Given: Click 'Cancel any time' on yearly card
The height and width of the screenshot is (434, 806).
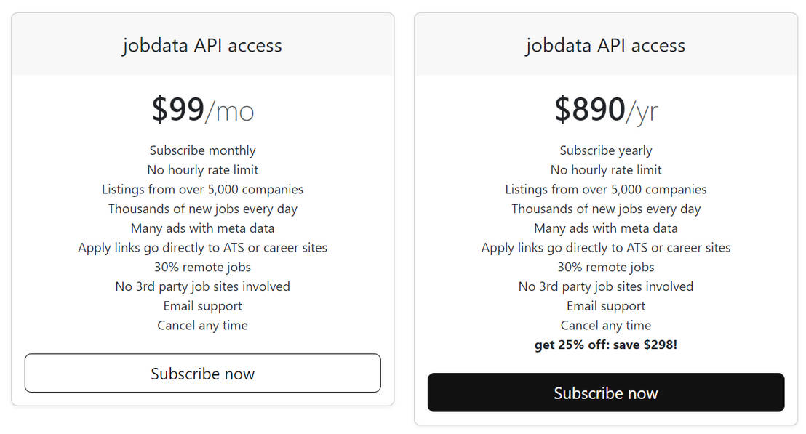Looking at the screenshot, I should [606, 325].
